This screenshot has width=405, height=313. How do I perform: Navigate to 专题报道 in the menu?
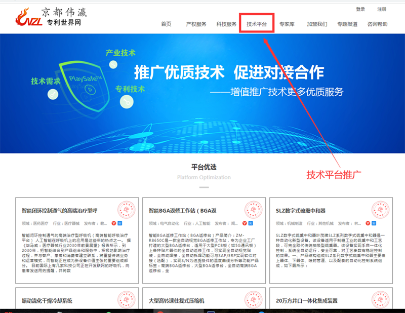tap(347, 24)
